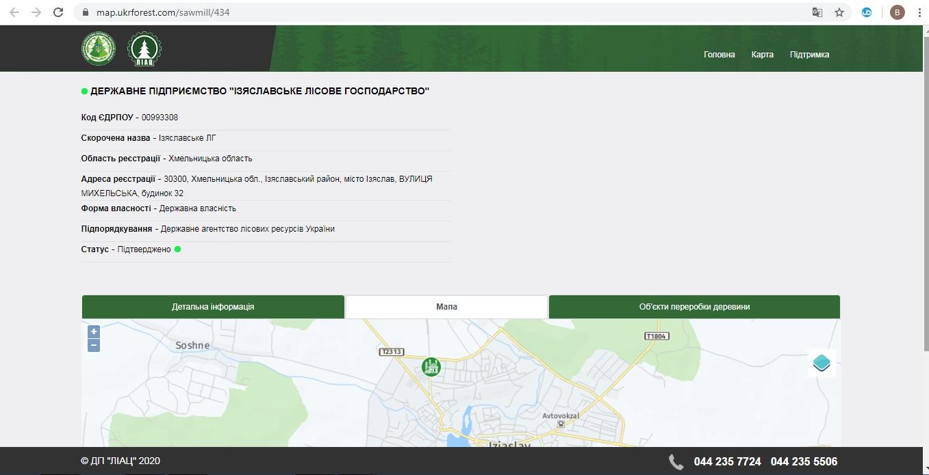Go back to the previous page
The image size is (929, 475).
tap(15, 12)
